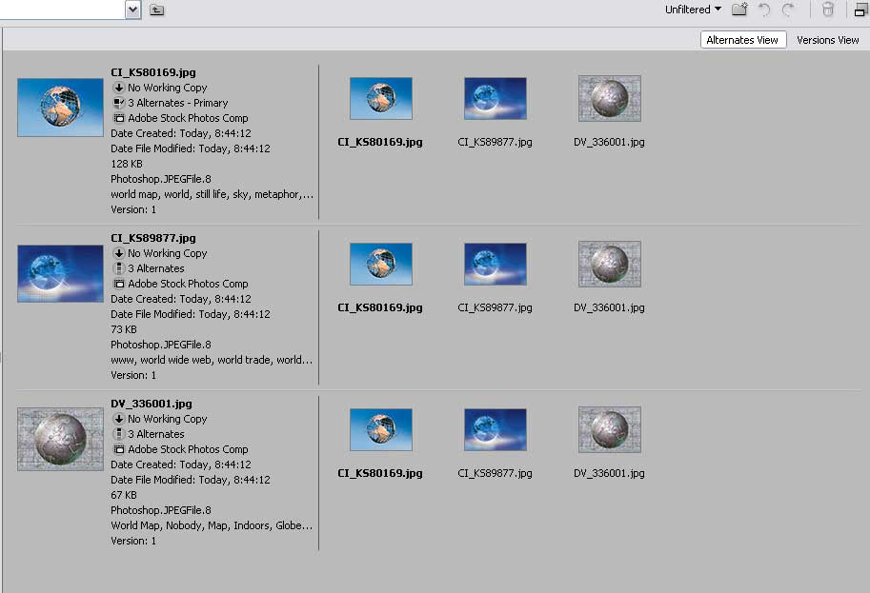The width and height of the screenshot is (870, 593).
Task: Create a new folder with toolbar icon
Action: pos(739,10)
